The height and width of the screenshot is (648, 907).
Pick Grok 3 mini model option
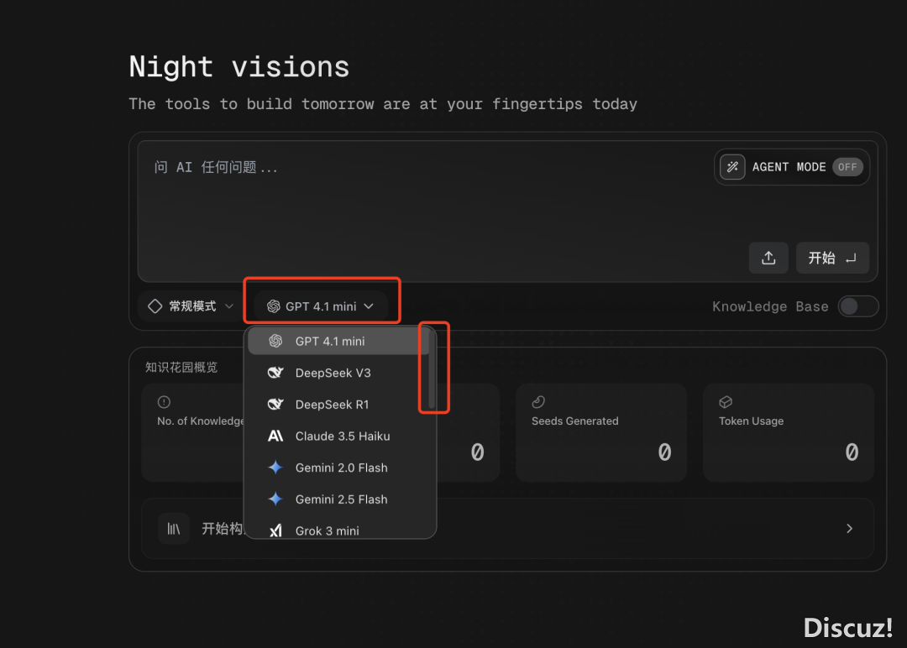327,530
